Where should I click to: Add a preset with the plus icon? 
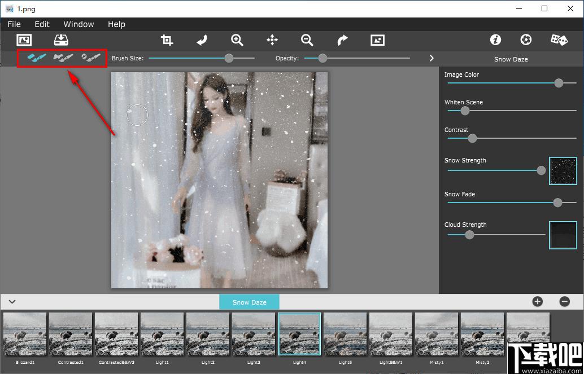tap(538, 301)
